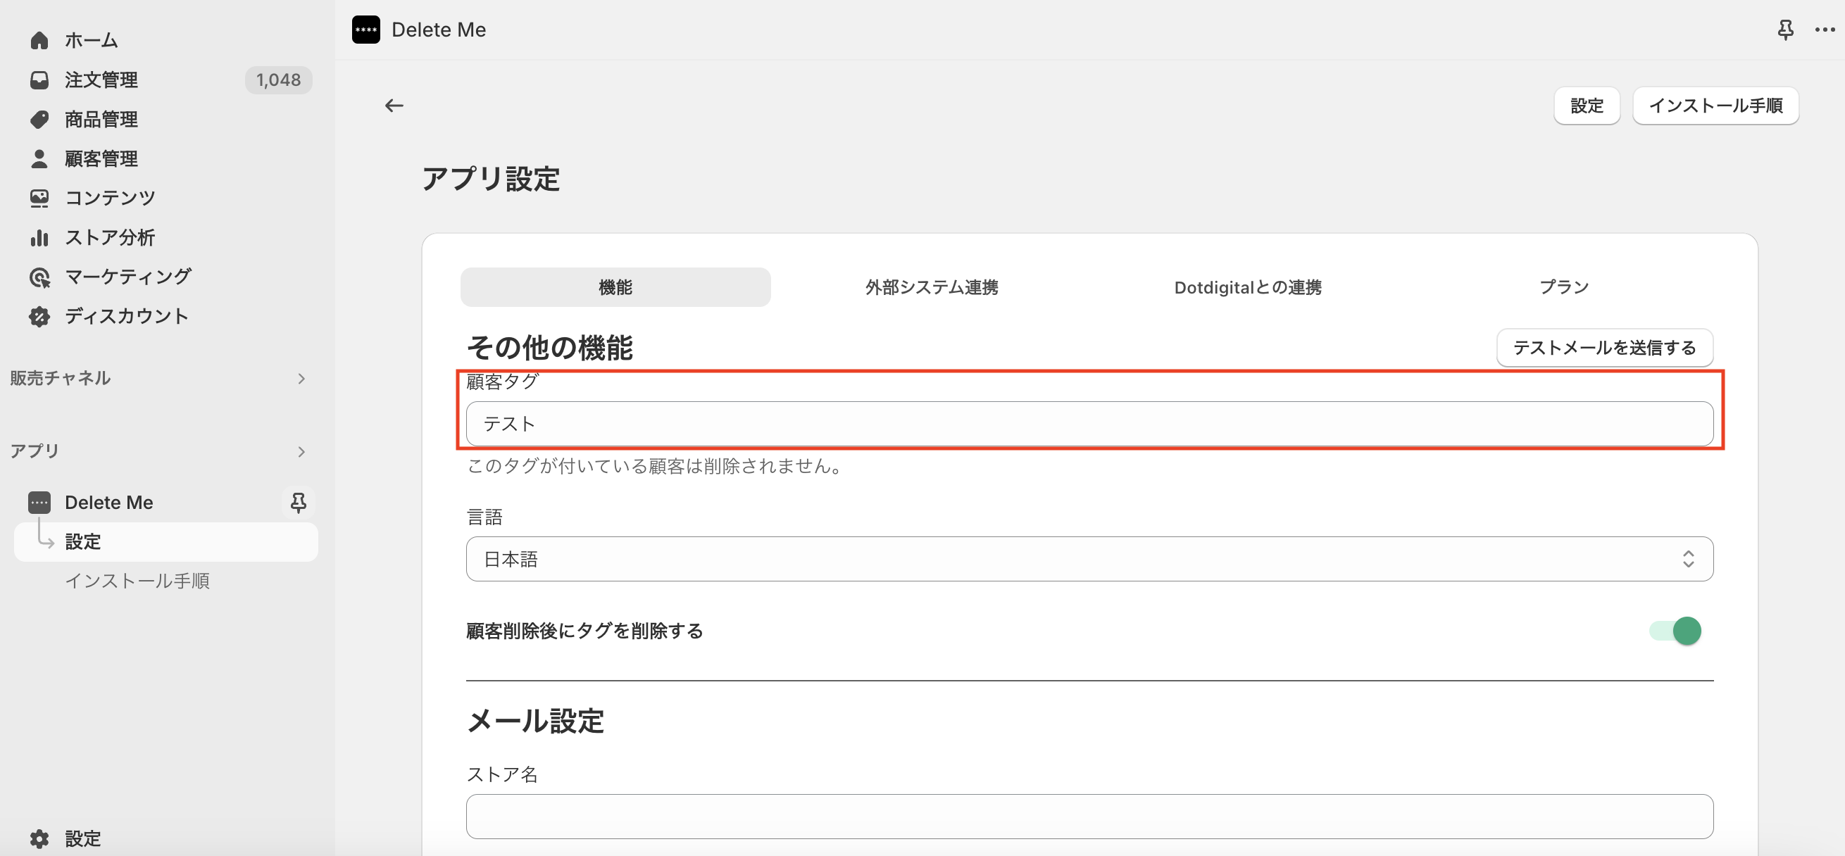Toggle 顧客削除後にタグを削除する switch
The height and width of the screenshot is (856, 1845).
1675,631
